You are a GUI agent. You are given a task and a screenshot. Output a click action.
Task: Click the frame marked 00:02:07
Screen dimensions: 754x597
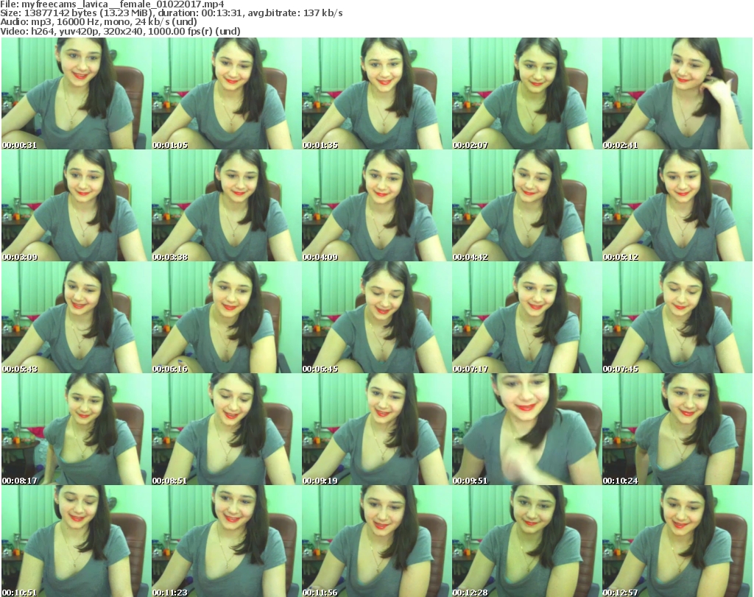526,93
